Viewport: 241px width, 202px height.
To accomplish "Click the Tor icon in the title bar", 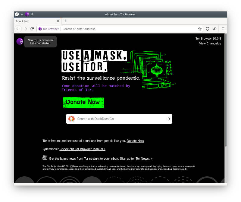I will 27,14.
